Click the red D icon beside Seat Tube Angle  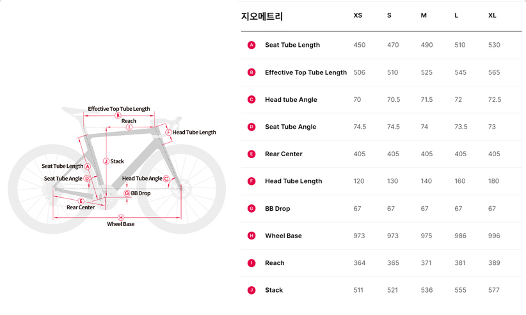point(251,127)
